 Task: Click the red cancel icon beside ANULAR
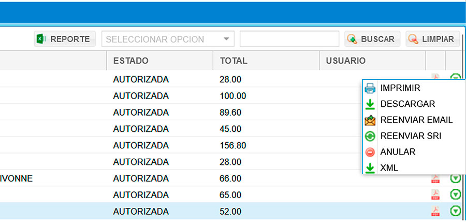[370, 152]
